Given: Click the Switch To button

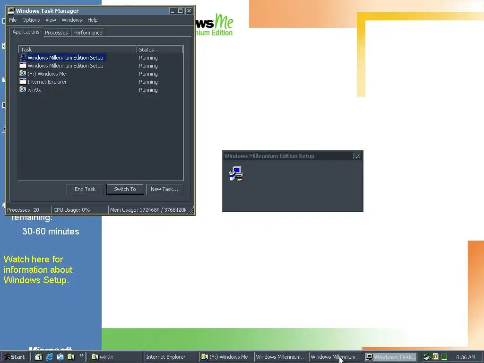Looking at the screenshot, I should pyautogui.click(x=125, y=189).
